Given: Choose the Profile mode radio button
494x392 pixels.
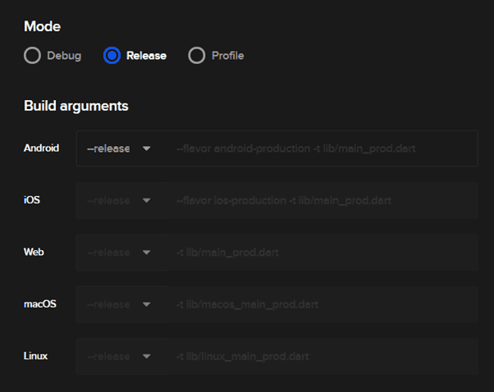Looking at the screenshot, I should click(x=196, y=56).
